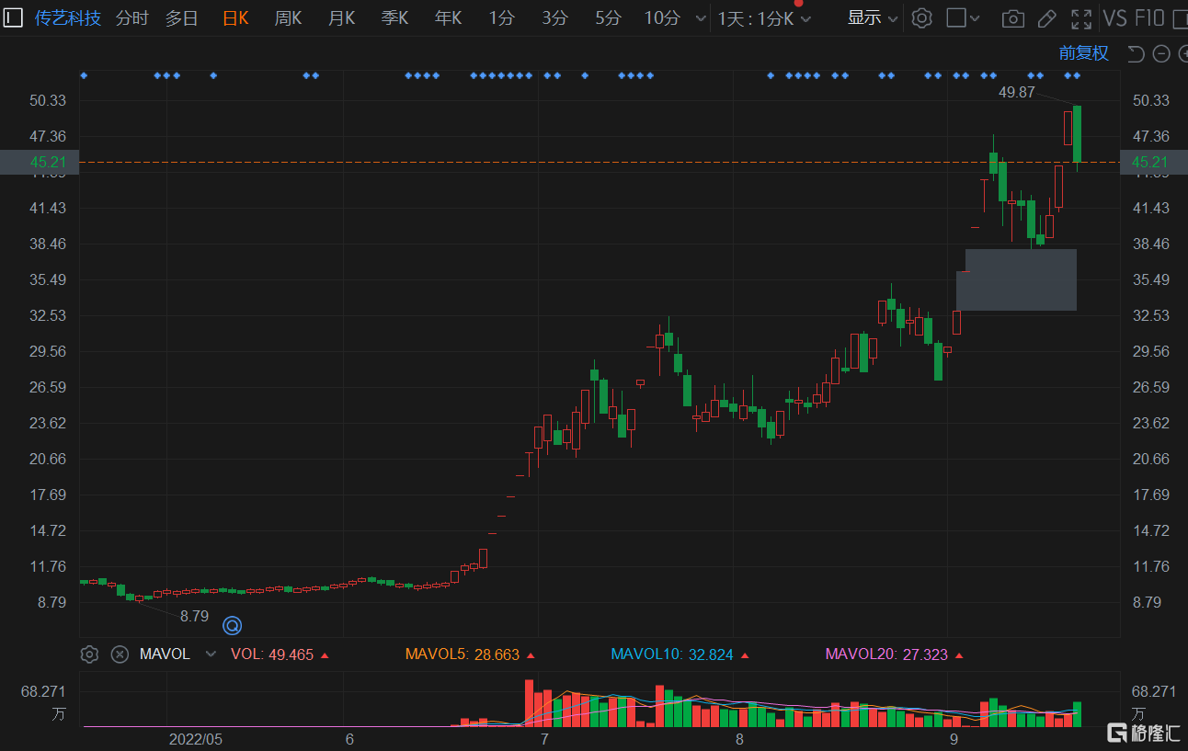Click the 45.21 orange price line
This screenshot has width=1188, height=751.
click(x=600, y=162)
